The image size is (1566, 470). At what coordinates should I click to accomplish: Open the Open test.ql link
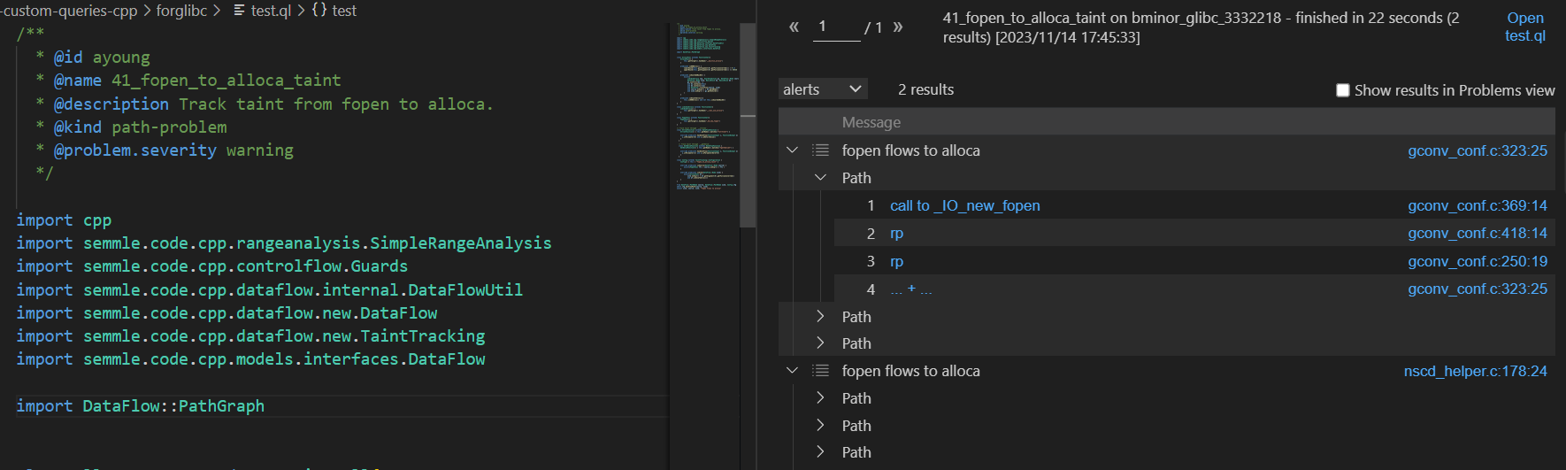coord(1524,27)
